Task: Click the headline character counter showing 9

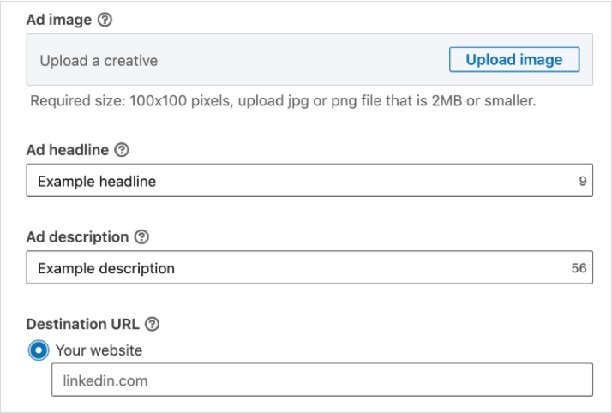Action: click(582, 182)
